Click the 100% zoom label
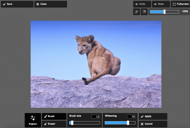190x128 pixels. (x=185, y=11)
